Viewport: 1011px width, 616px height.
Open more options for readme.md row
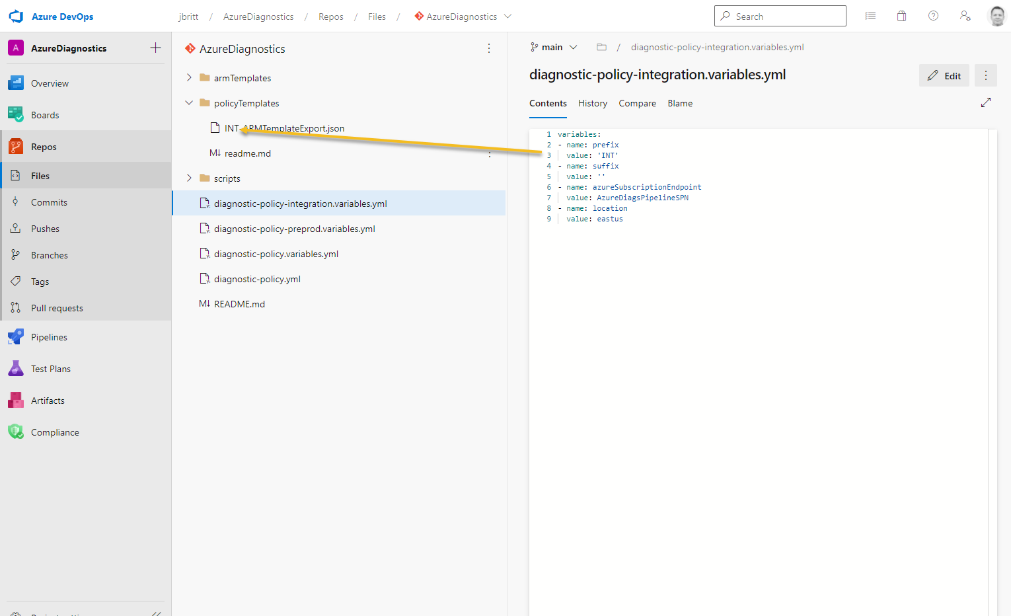tap(490, 153)
